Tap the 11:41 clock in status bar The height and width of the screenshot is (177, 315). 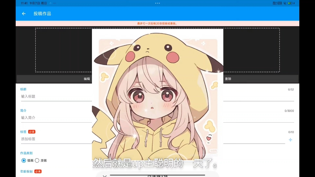24,3
